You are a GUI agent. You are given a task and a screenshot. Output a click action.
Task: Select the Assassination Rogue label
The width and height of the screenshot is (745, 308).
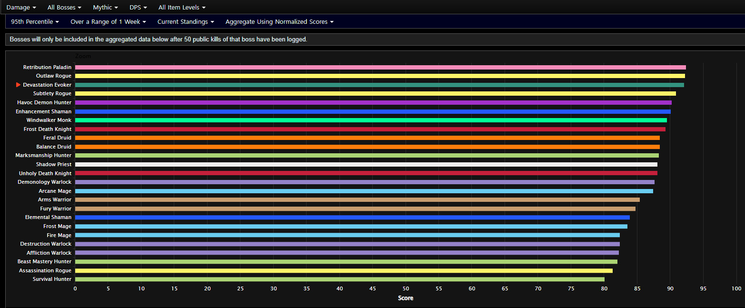tap(45, 270)
